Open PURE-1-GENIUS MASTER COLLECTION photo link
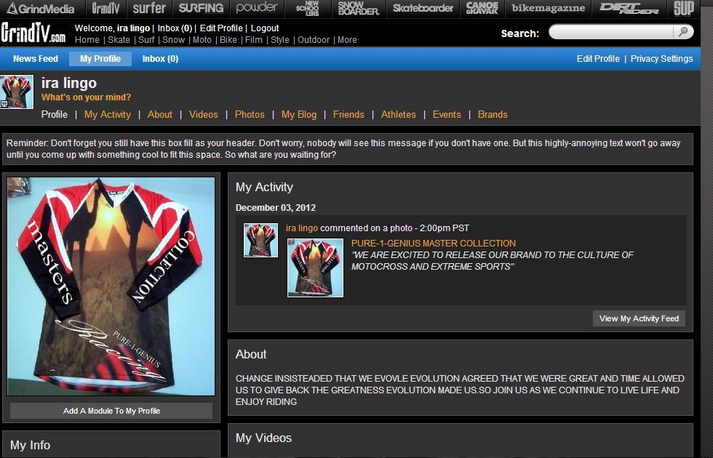This screenshot has width=713, height=458. point(433,244)
